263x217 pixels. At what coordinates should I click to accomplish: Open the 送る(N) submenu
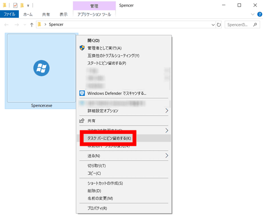click(x=124, y=156)
